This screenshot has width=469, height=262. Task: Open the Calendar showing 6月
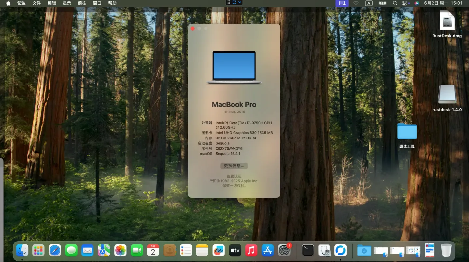(x=153, y=250)
